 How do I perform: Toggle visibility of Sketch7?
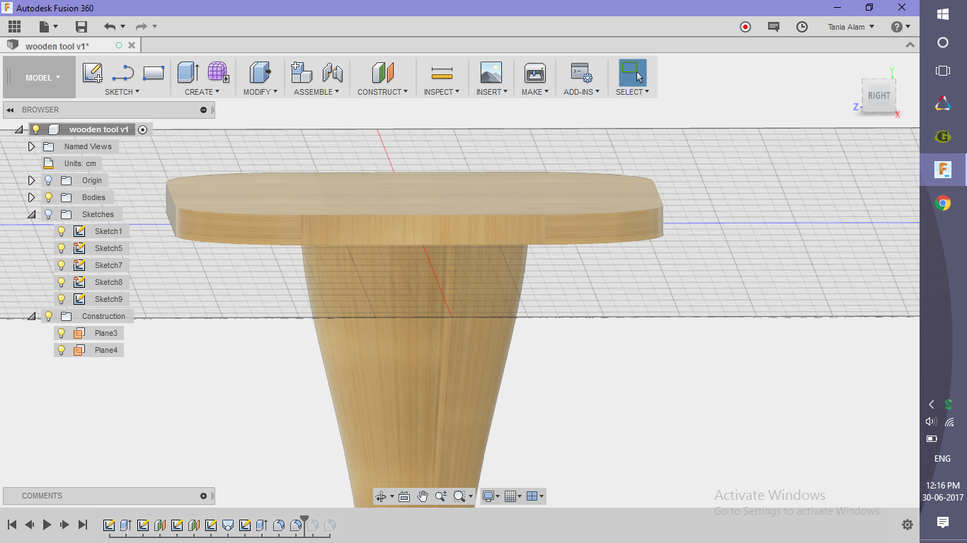tap(62, 265)
